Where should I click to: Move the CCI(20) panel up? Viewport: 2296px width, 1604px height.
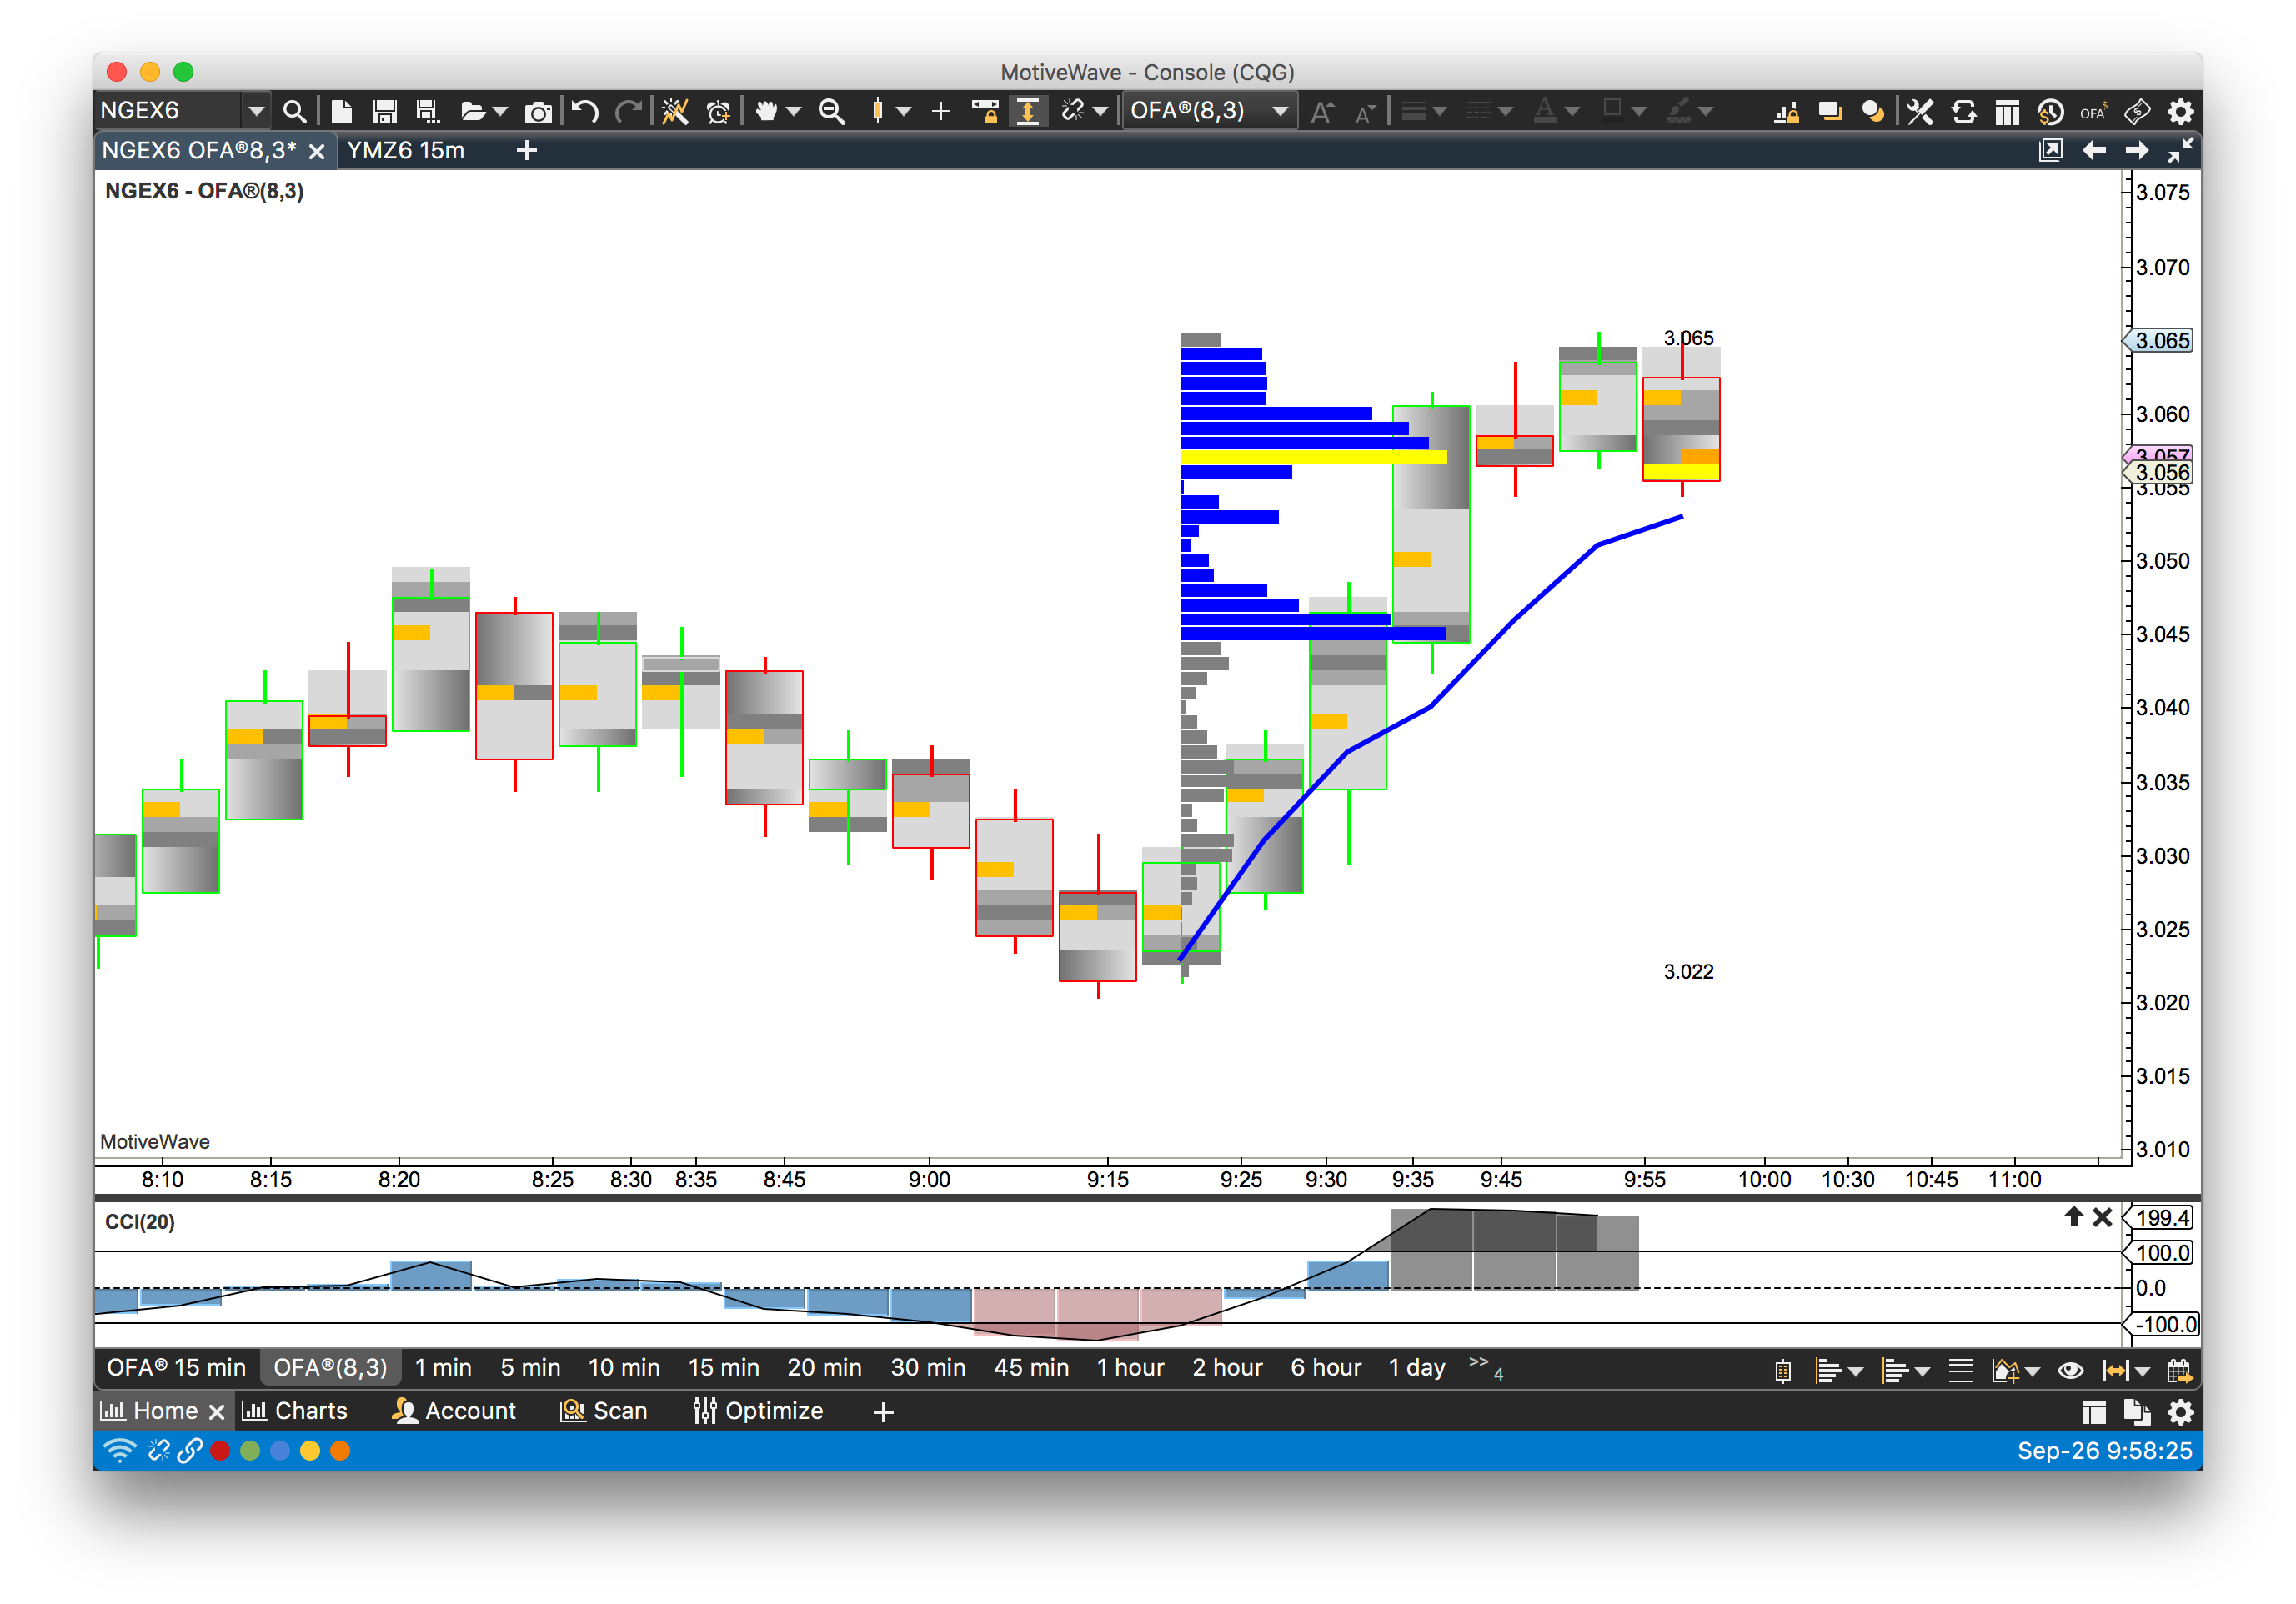click(x=2073, y=1216)
